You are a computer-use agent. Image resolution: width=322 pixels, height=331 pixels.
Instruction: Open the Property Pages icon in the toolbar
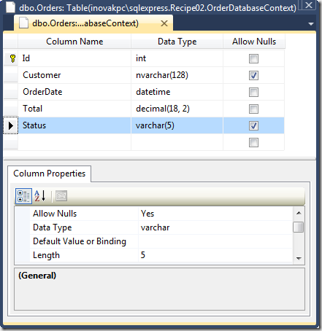pos(61,196)
